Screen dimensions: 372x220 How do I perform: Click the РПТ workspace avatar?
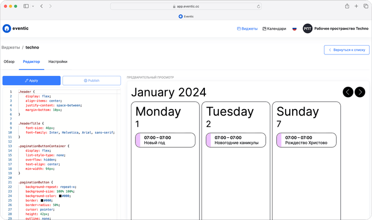coord(308,29)
